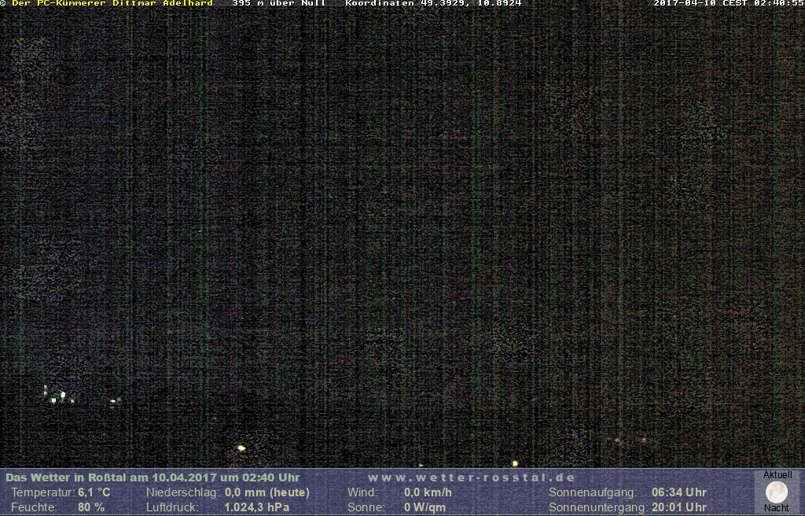The width and height of the screenshot is (805, 516).
Task: Click the 'Aktuell' label above the moon
Action: coord(777,475)
